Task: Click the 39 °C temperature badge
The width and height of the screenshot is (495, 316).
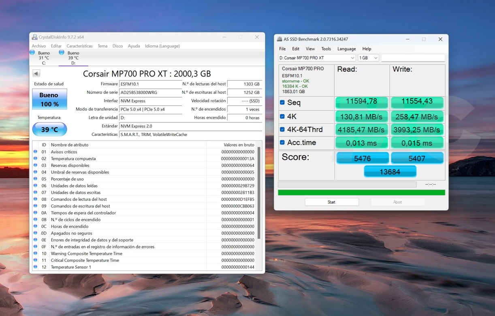Action: click(49, 129)
